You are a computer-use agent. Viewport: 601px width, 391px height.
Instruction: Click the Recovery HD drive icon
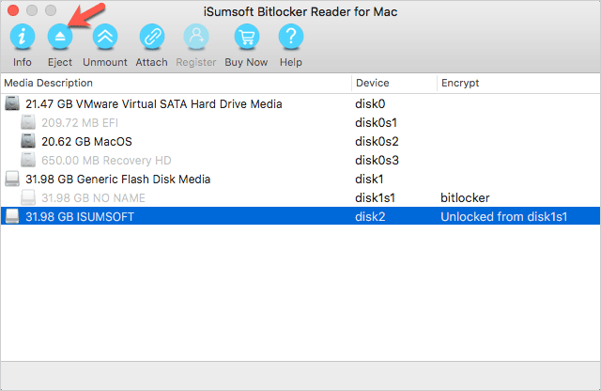[28, 160]
